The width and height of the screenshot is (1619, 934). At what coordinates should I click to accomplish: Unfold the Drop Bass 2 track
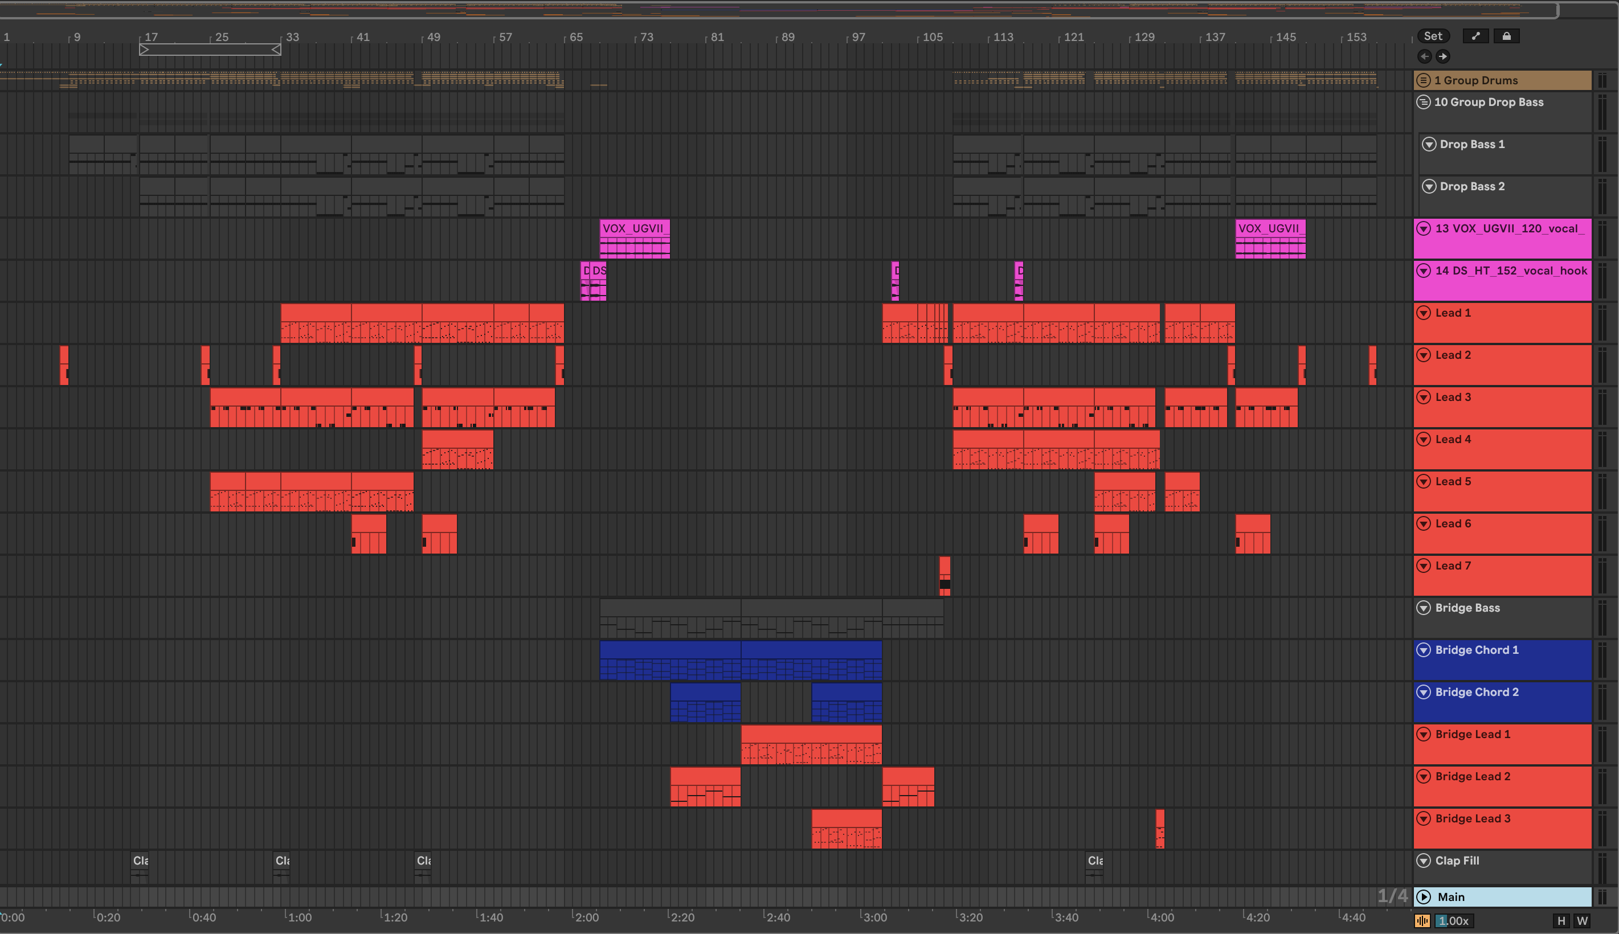pyautogui.click(x=1429, y=187)
